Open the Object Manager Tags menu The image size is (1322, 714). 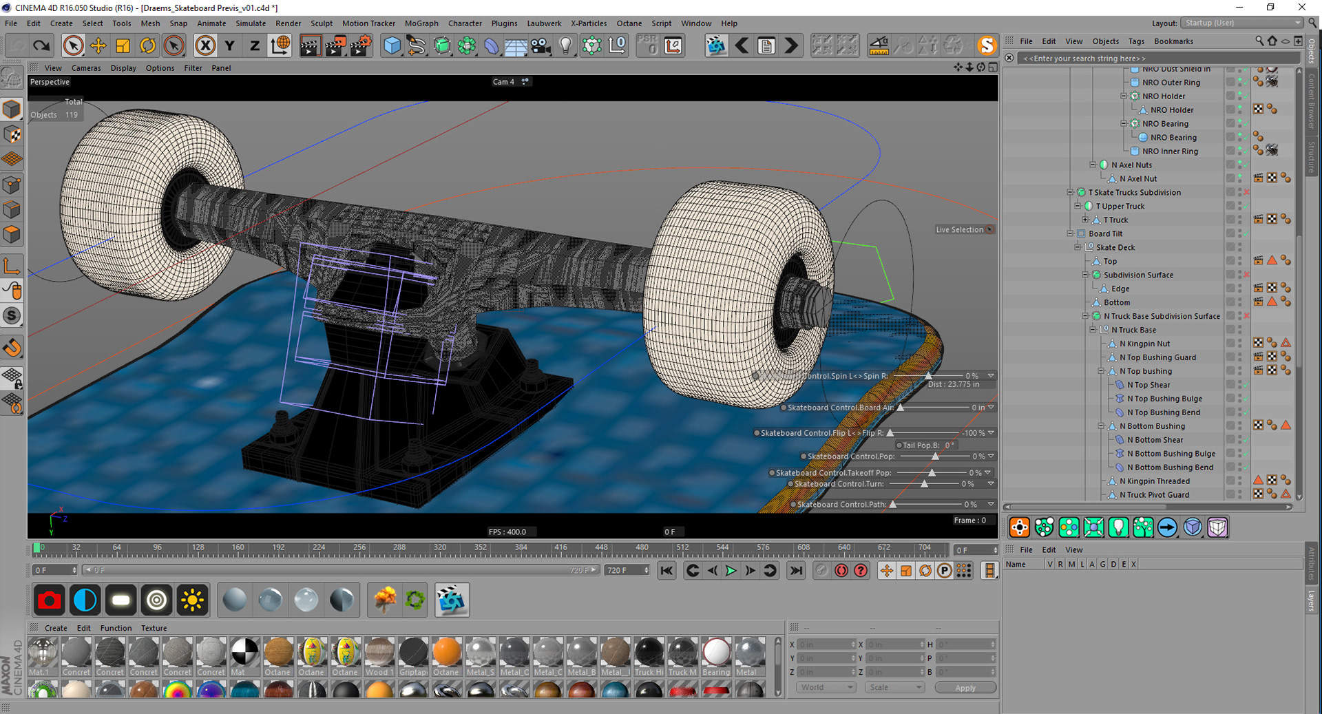[x=1136, y=41]
